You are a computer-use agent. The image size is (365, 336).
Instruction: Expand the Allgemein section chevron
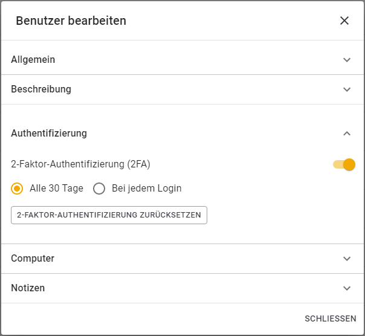pos(347,60)
